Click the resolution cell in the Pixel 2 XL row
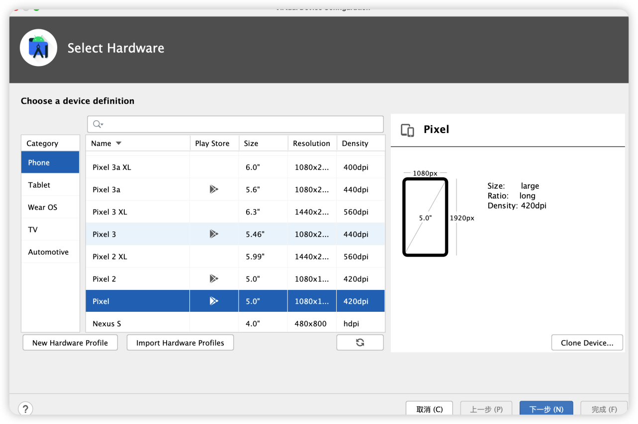This screenshot has height=424, width=638. pyautogui.click(x=312, y=257)
